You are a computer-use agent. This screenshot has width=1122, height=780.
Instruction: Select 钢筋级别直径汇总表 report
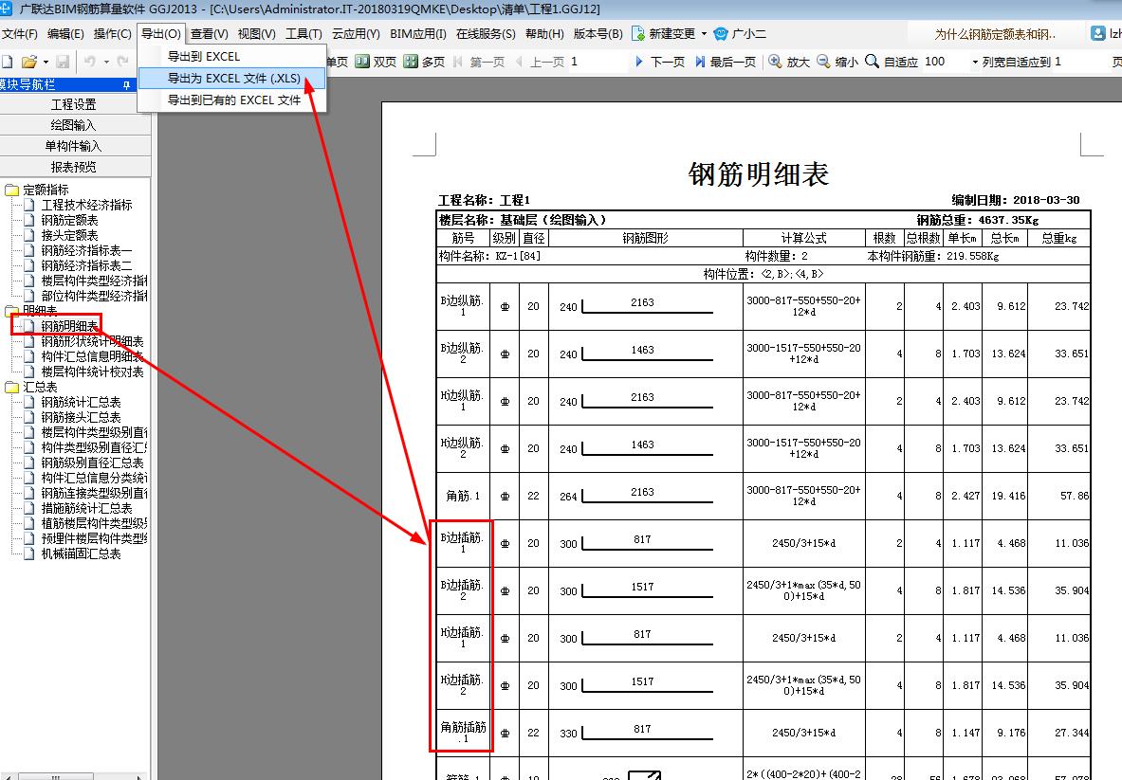point(92,463)
